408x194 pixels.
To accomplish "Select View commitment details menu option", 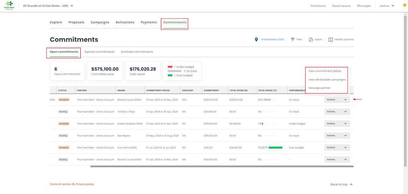I will pos(325,71).
